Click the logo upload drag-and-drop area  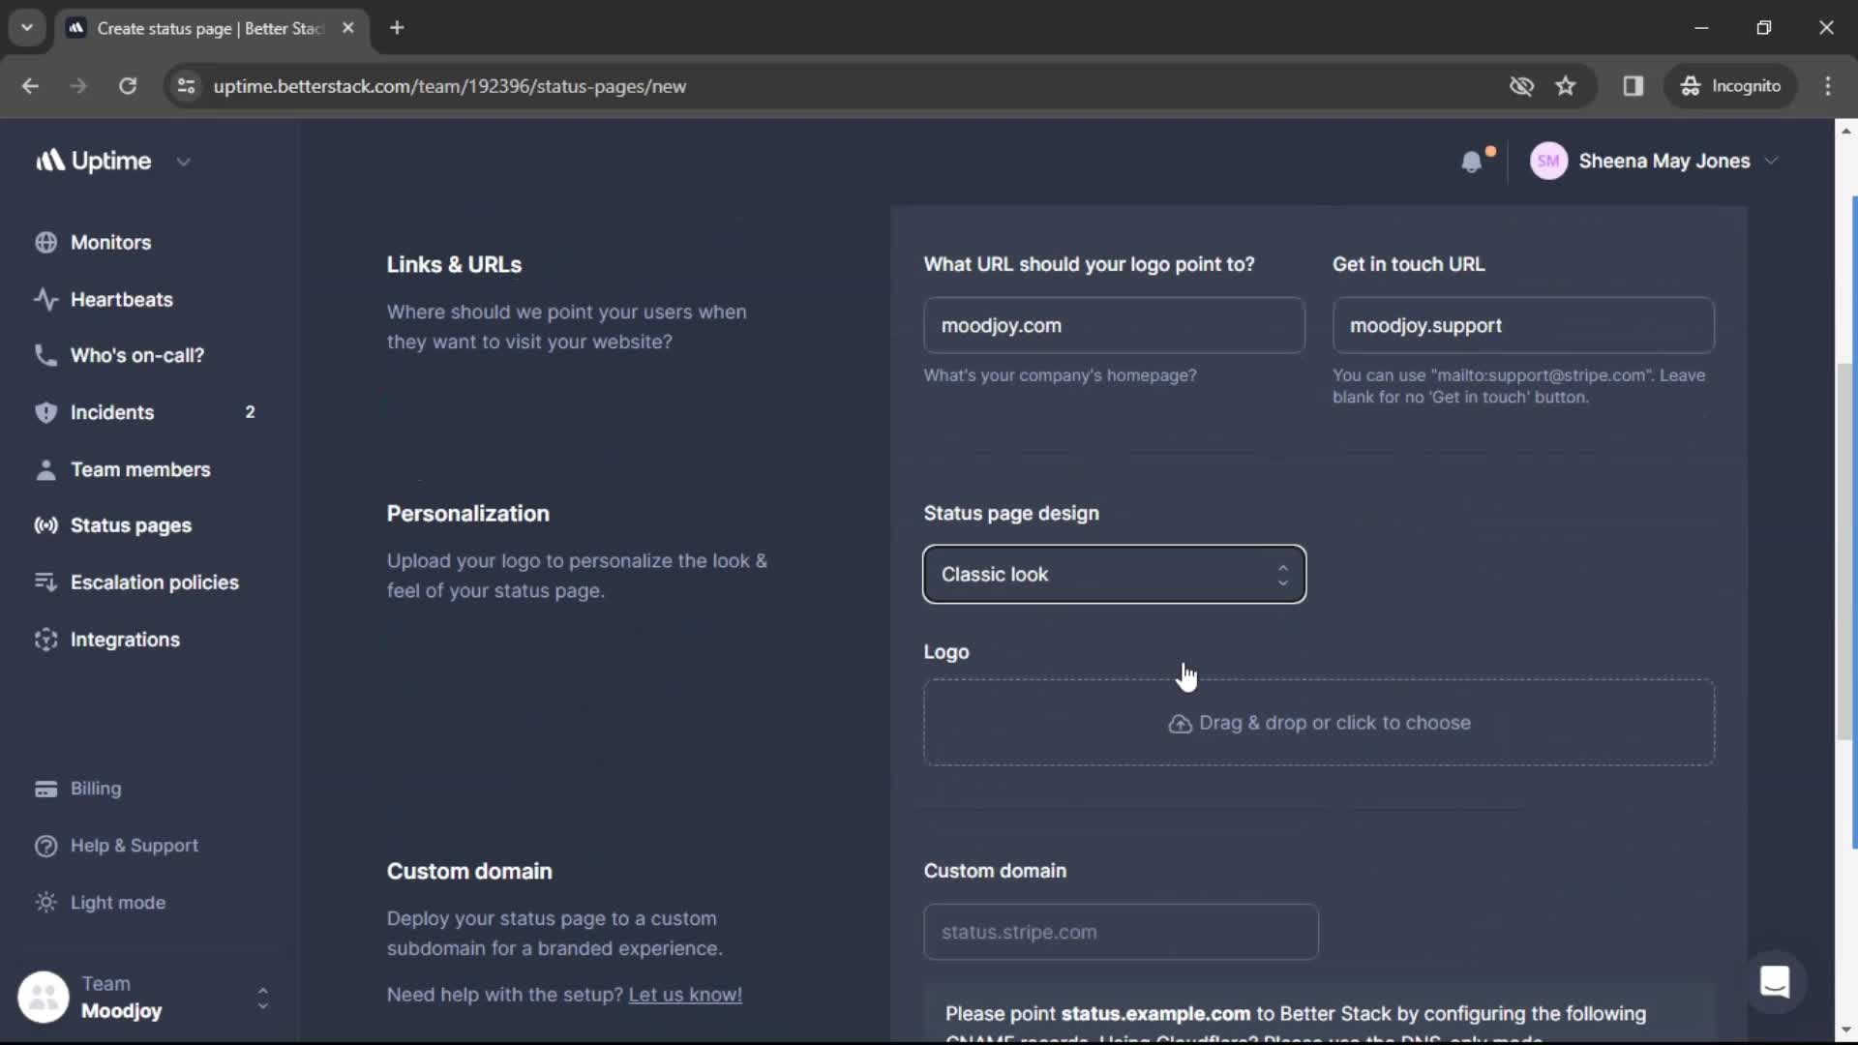[1318, 721]
